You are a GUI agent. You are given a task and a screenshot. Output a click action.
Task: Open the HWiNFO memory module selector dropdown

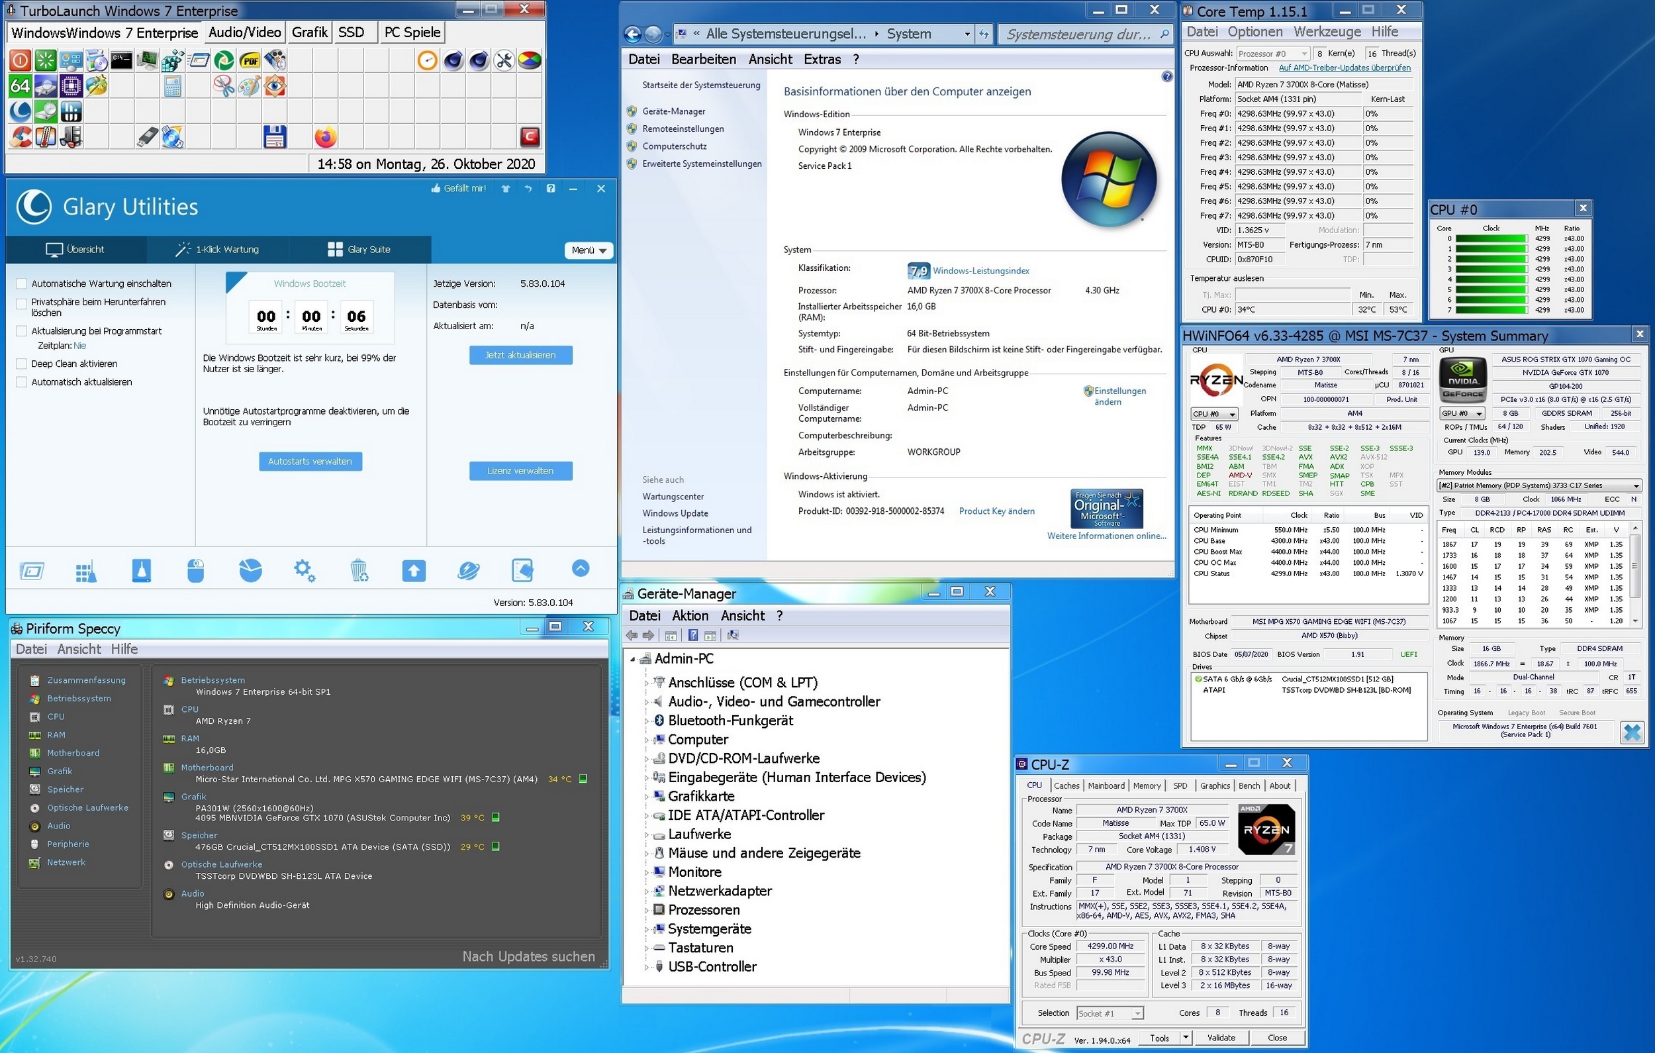coord(1636,485)
